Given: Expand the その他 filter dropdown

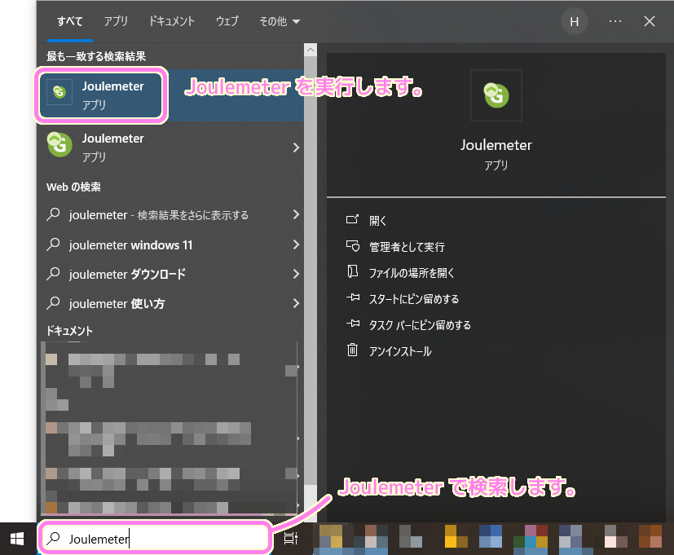Looking at the screenshot, I should point(280,21).
